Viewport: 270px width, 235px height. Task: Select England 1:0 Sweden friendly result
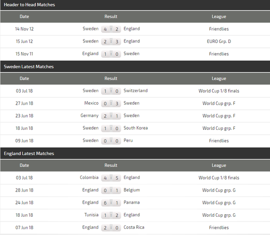coord(111,54)
